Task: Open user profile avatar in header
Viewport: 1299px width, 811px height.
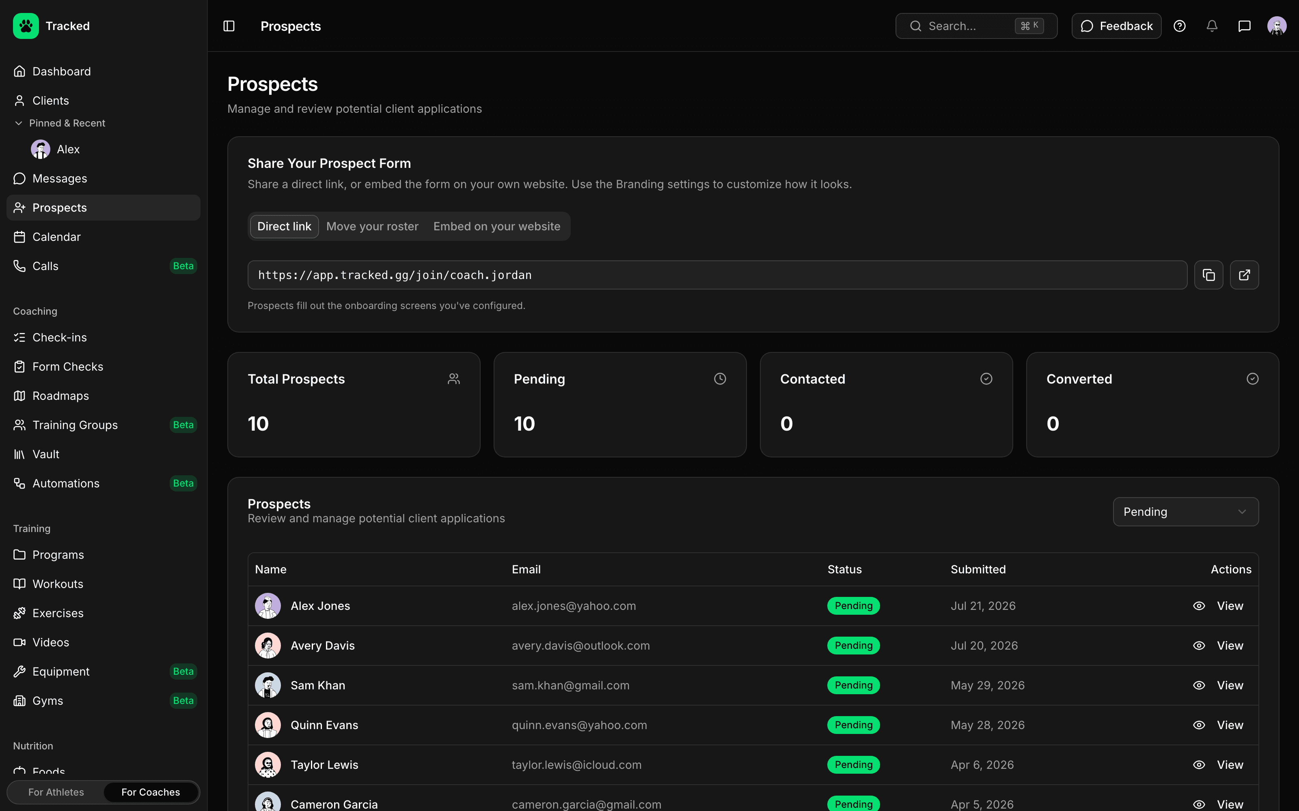Action: [1277, 26]
